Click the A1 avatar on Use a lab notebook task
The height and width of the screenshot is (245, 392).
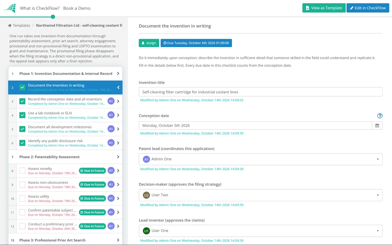111,115
